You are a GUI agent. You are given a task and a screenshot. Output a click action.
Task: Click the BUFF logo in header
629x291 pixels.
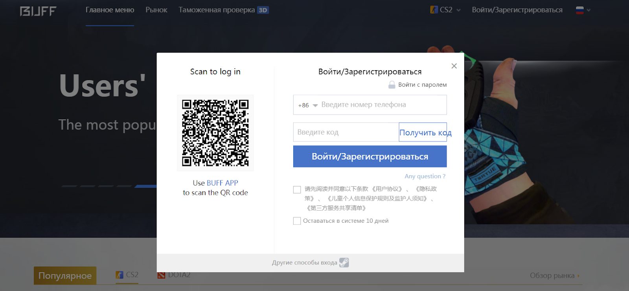click(x=38, y=11)
